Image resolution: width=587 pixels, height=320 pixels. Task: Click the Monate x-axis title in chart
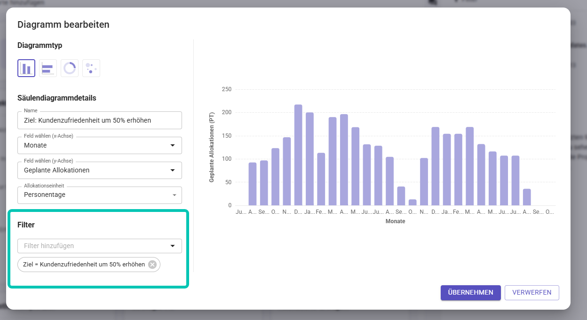395,221
